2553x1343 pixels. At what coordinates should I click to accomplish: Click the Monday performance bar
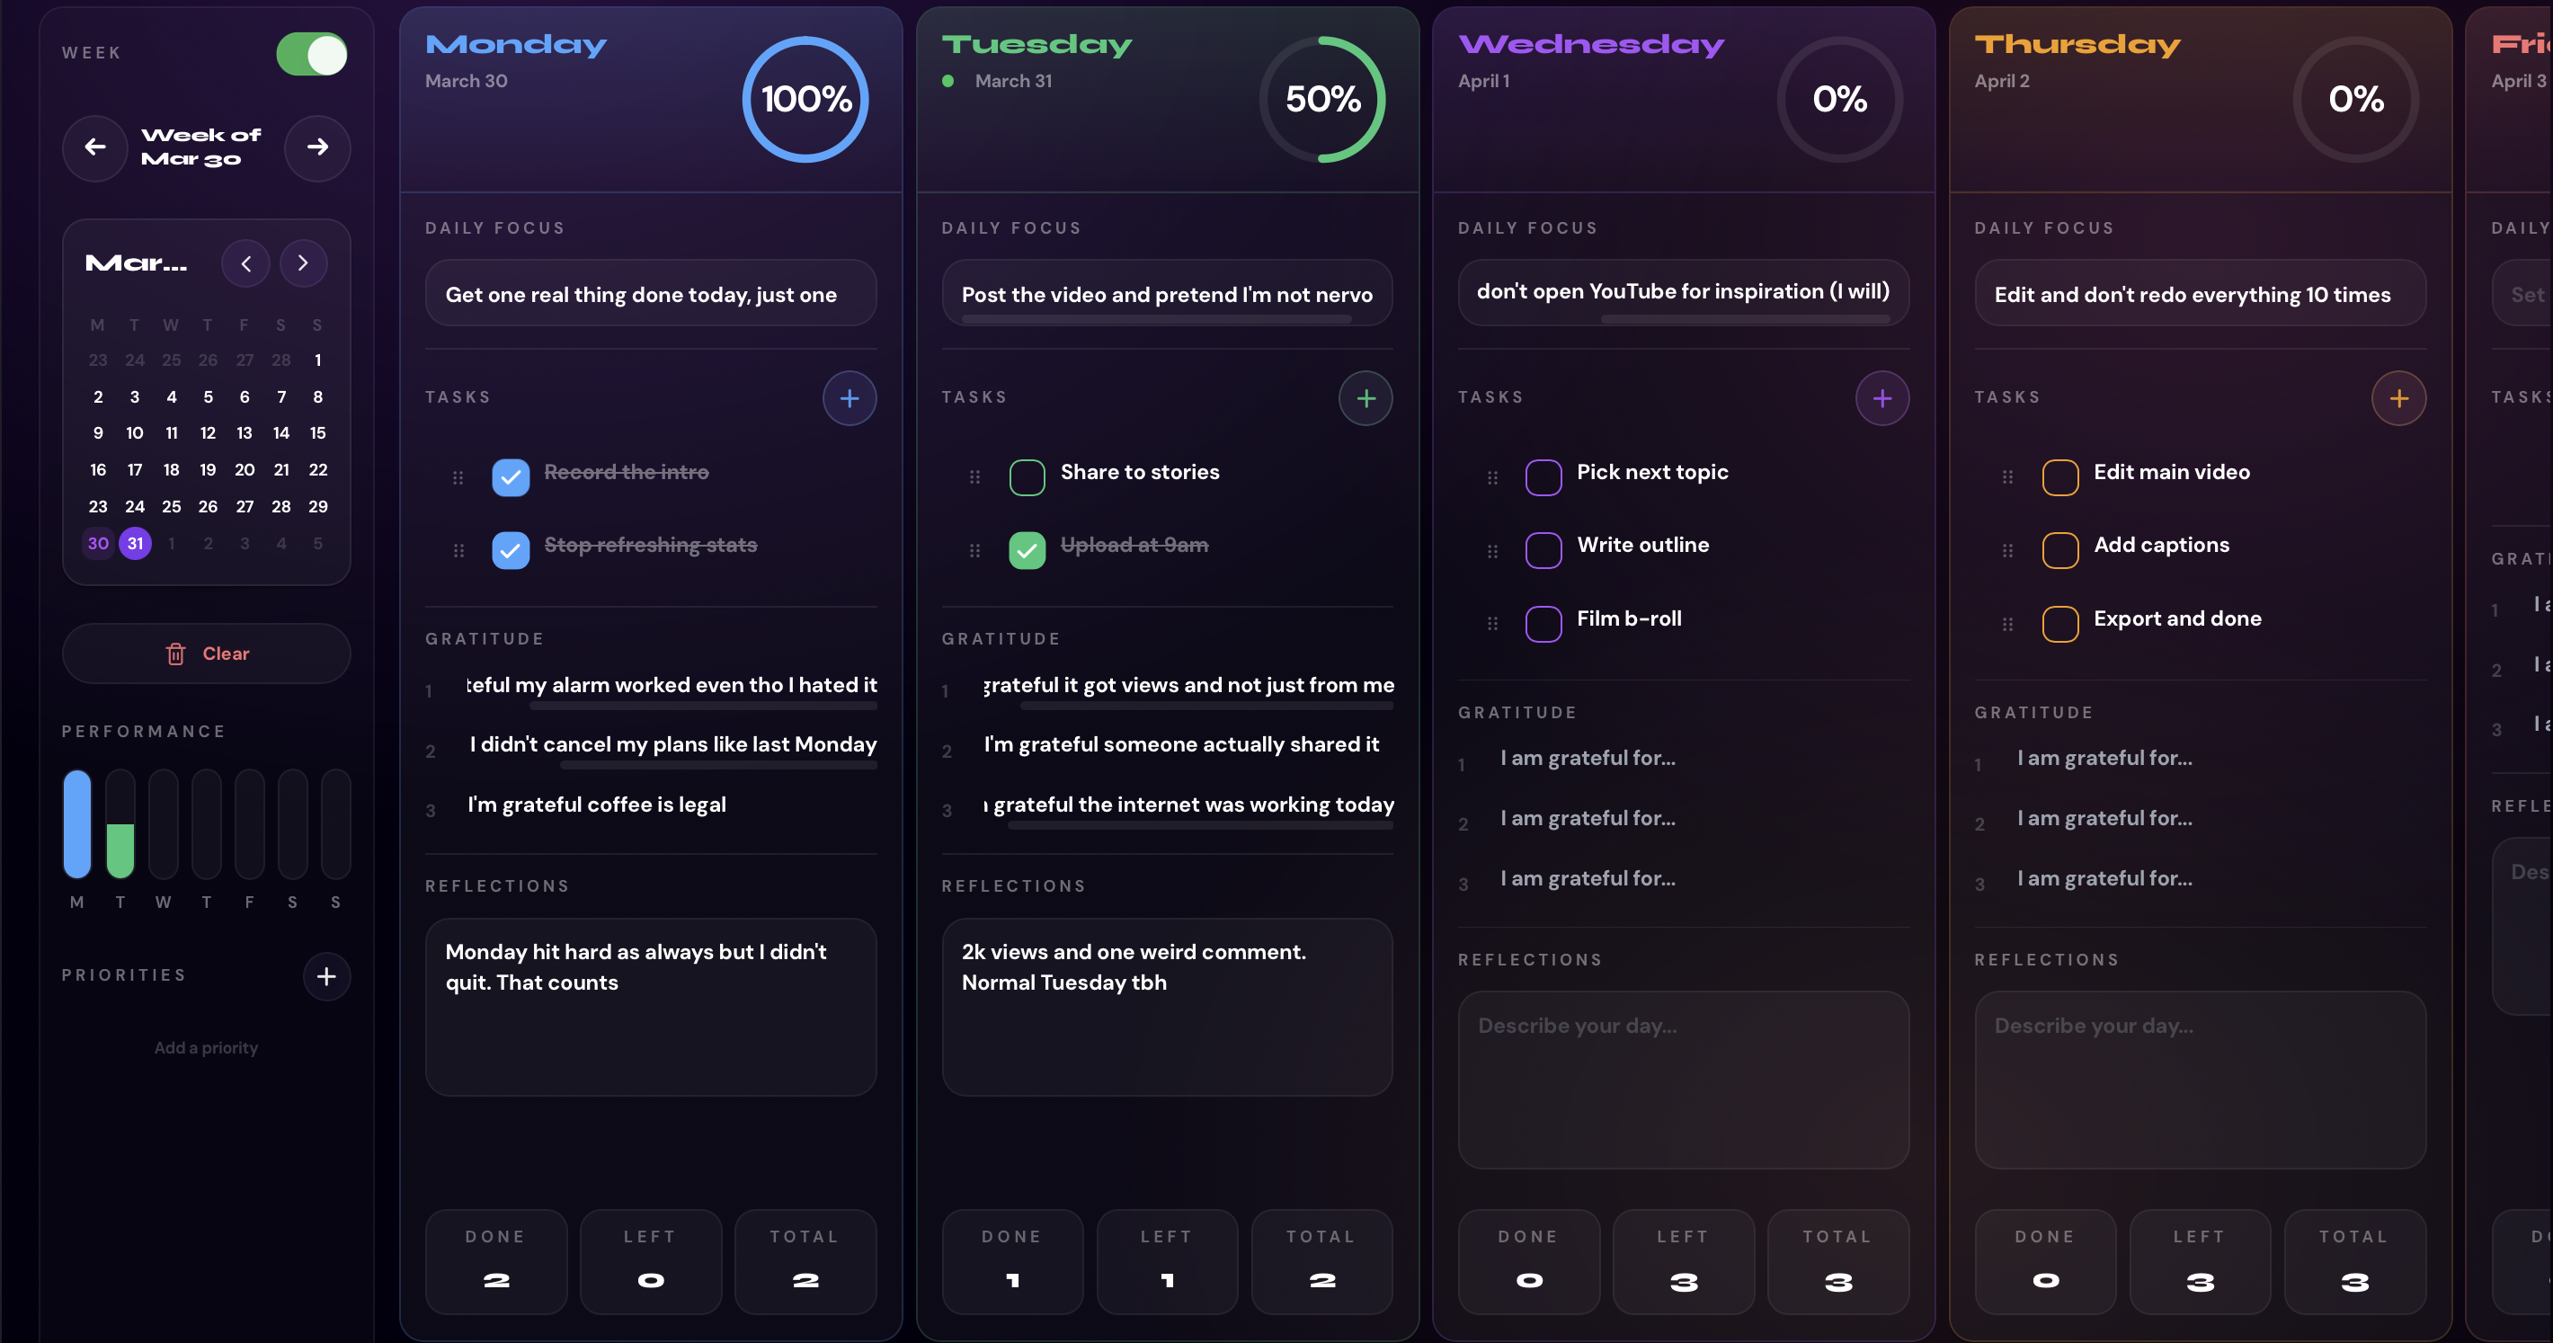tap(77, 823)
